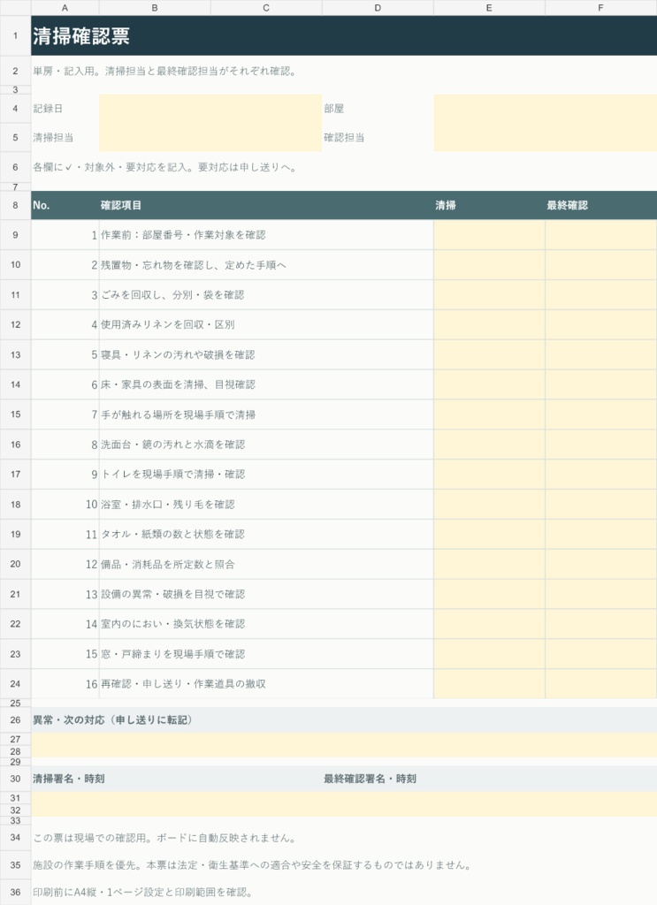Viewport: 657px width, 905px height.
Task: Click the 最終確認 column header cell
Action: pyautogui.click(x=600, y=205)
